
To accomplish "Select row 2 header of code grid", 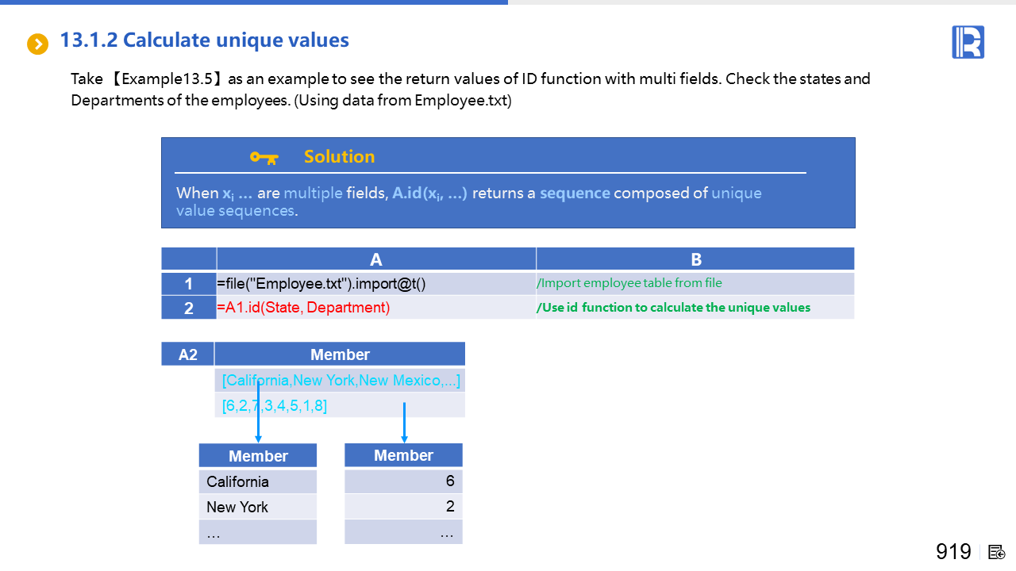I will pyautogui.click(x=189, y=308).
